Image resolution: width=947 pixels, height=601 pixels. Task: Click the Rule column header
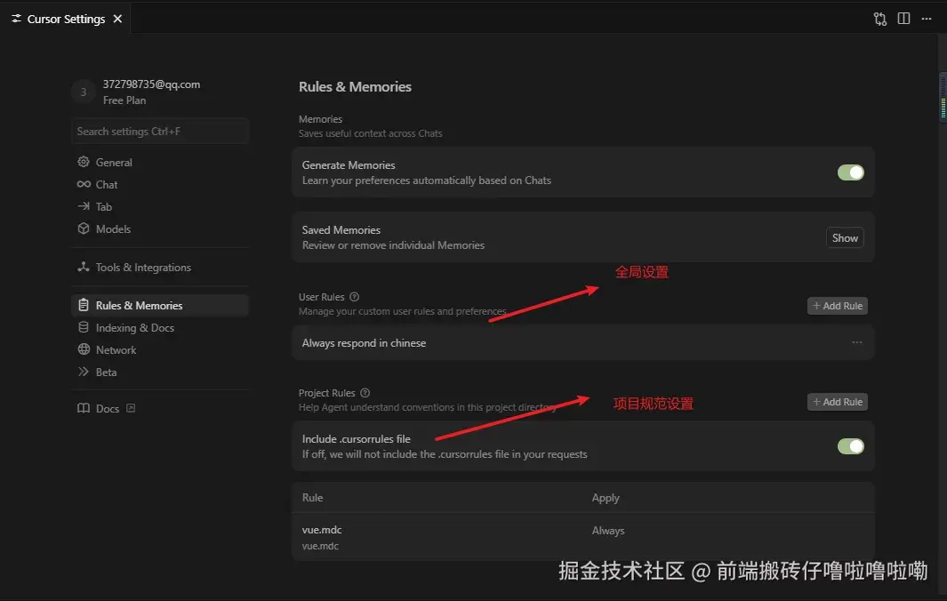312,497
